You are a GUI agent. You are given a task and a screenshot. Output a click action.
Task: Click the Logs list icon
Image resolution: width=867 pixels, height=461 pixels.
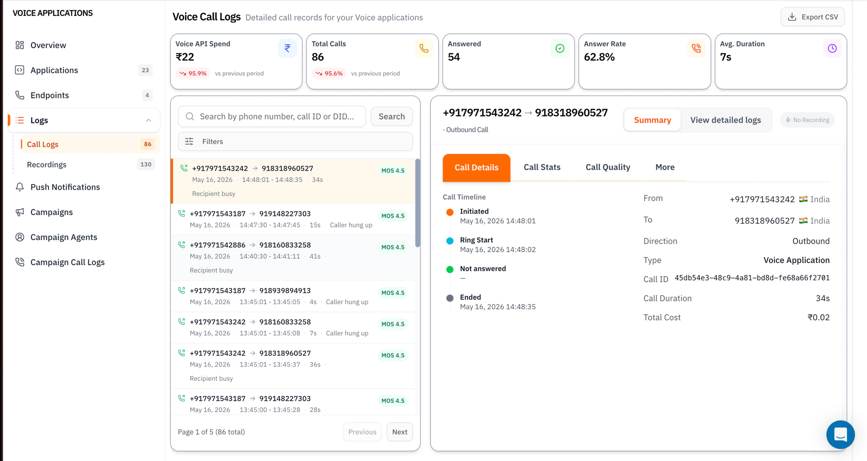click(x=20, y=120)
